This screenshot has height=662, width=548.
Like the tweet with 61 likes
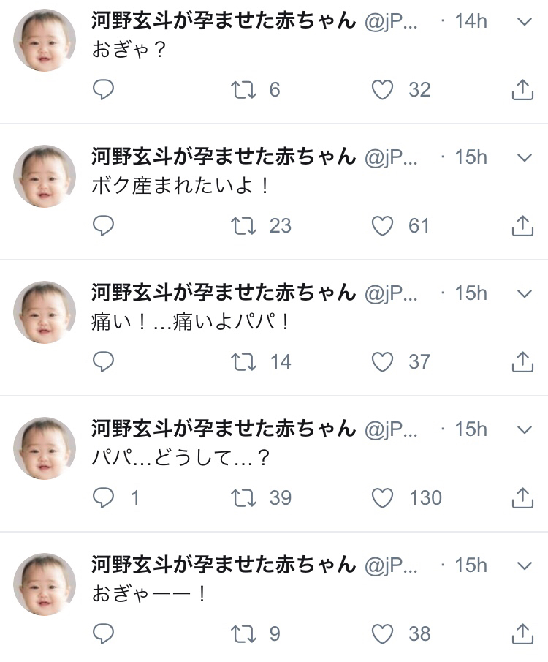[x=383, y=225]
